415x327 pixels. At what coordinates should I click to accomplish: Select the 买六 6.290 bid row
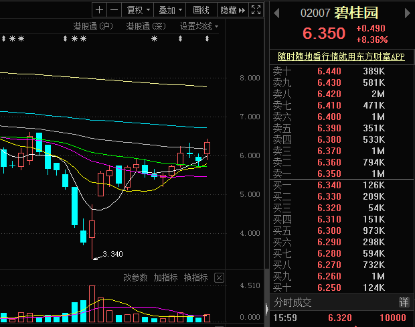(x=341, y=242)
